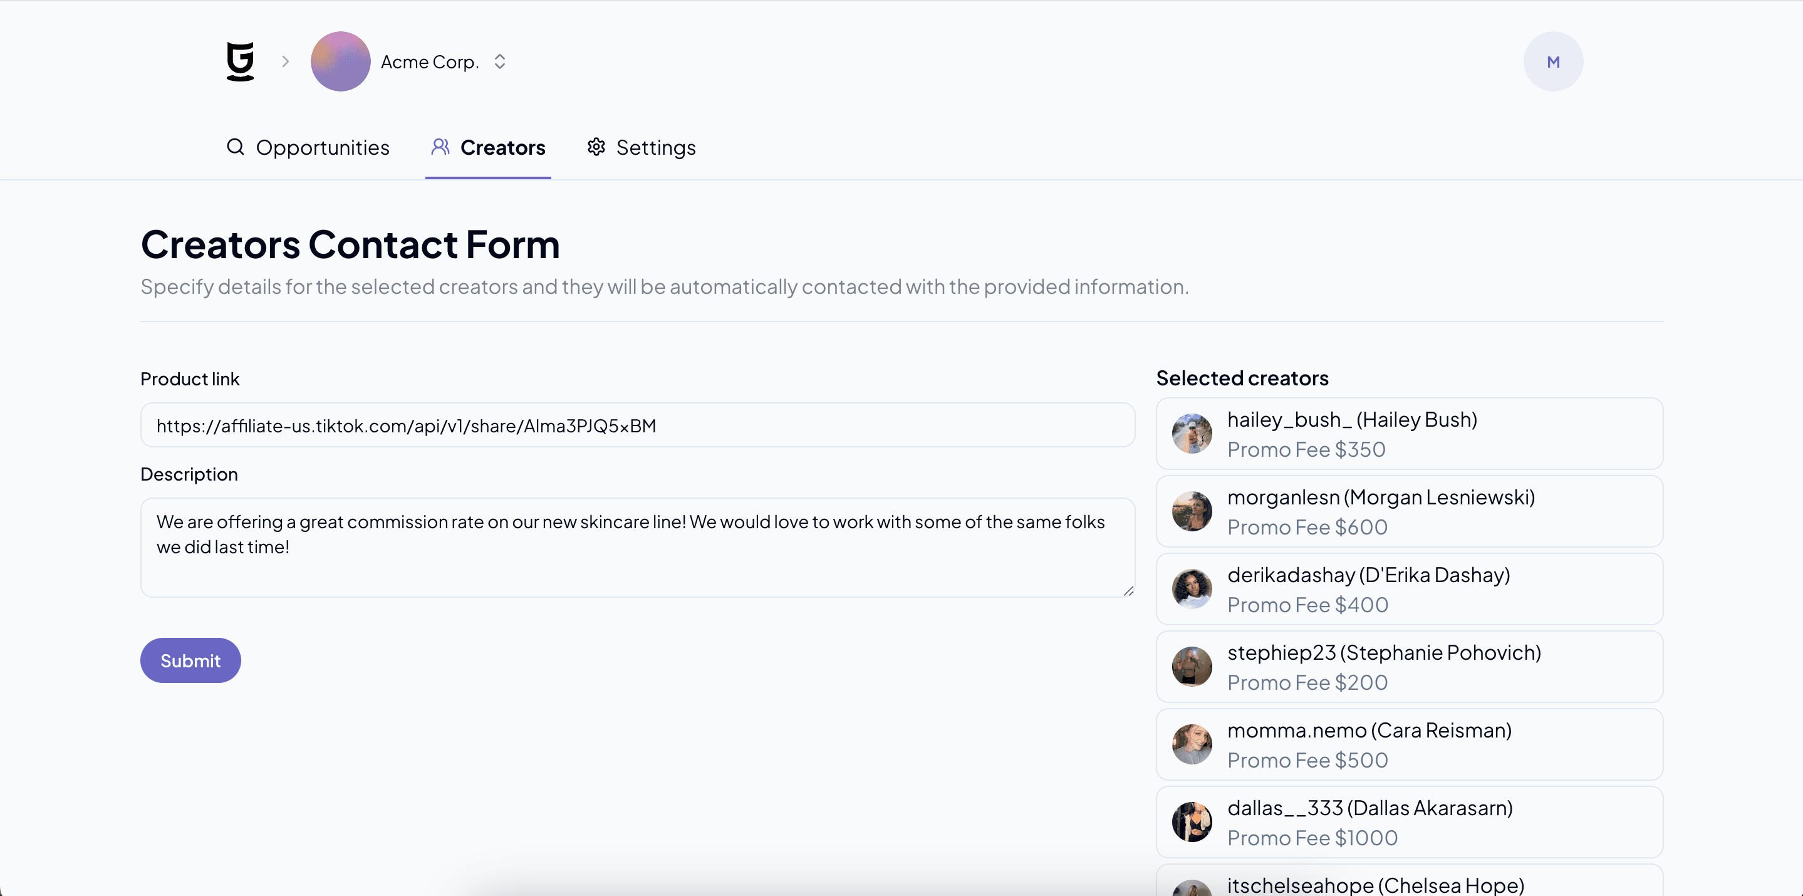This screenshot has width=1803, height=896.
Task: Select the Creators tab label
Action: 502,148
